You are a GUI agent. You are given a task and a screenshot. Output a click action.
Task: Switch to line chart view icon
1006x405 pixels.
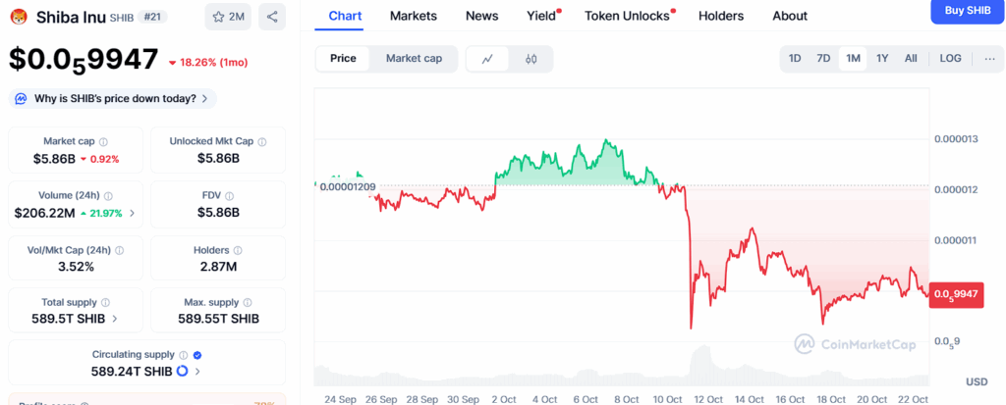point(487,59)
